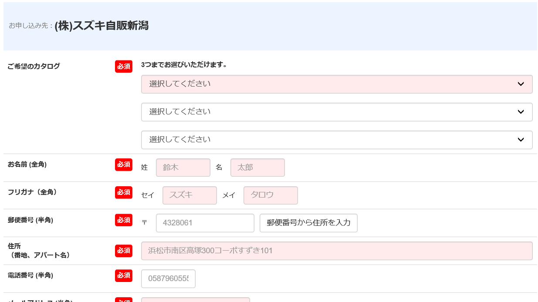Image resolution: width=538 pixels, height=302 pixels.
Task: Click the 名 (first name) input field
Action: point(257,168)
